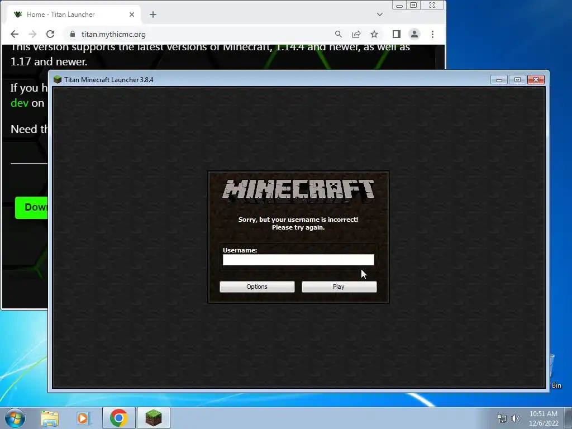This screenshot has height=429, width=572.
Task: Click the lock icon in address bar
Action: (73, 34)
